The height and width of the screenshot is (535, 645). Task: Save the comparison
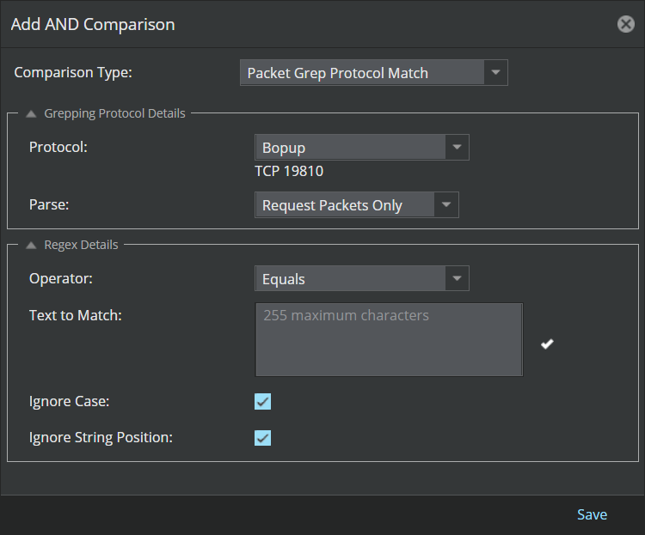pos(592,514)
